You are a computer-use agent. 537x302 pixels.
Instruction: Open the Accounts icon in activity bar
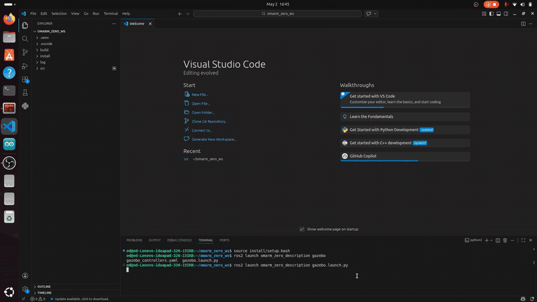[25, 276]
